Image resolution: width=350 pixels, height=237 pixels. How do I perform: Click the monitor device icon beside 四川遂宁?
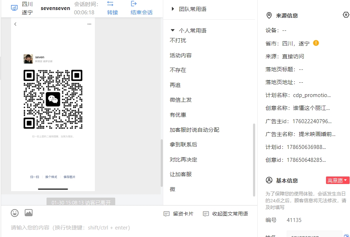point(14,8)
